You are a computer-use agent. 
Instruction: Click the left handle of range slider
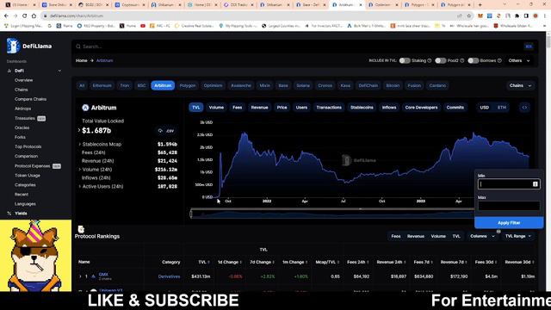(191, 214)
